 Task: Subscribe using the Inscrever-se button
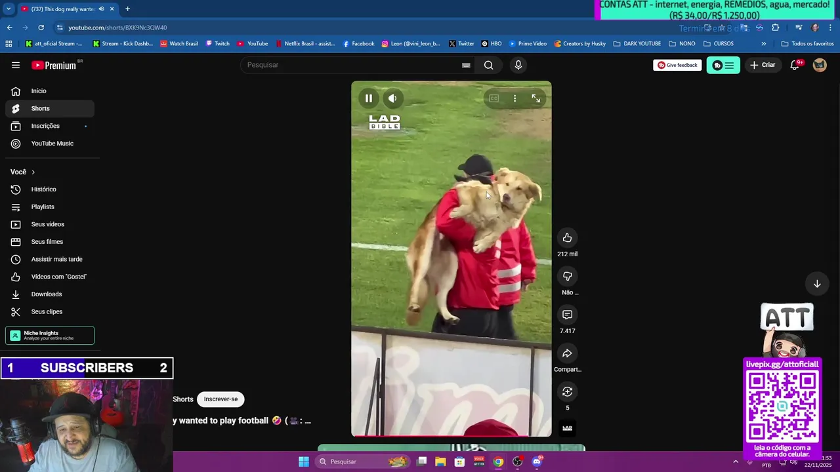point(220,399)
